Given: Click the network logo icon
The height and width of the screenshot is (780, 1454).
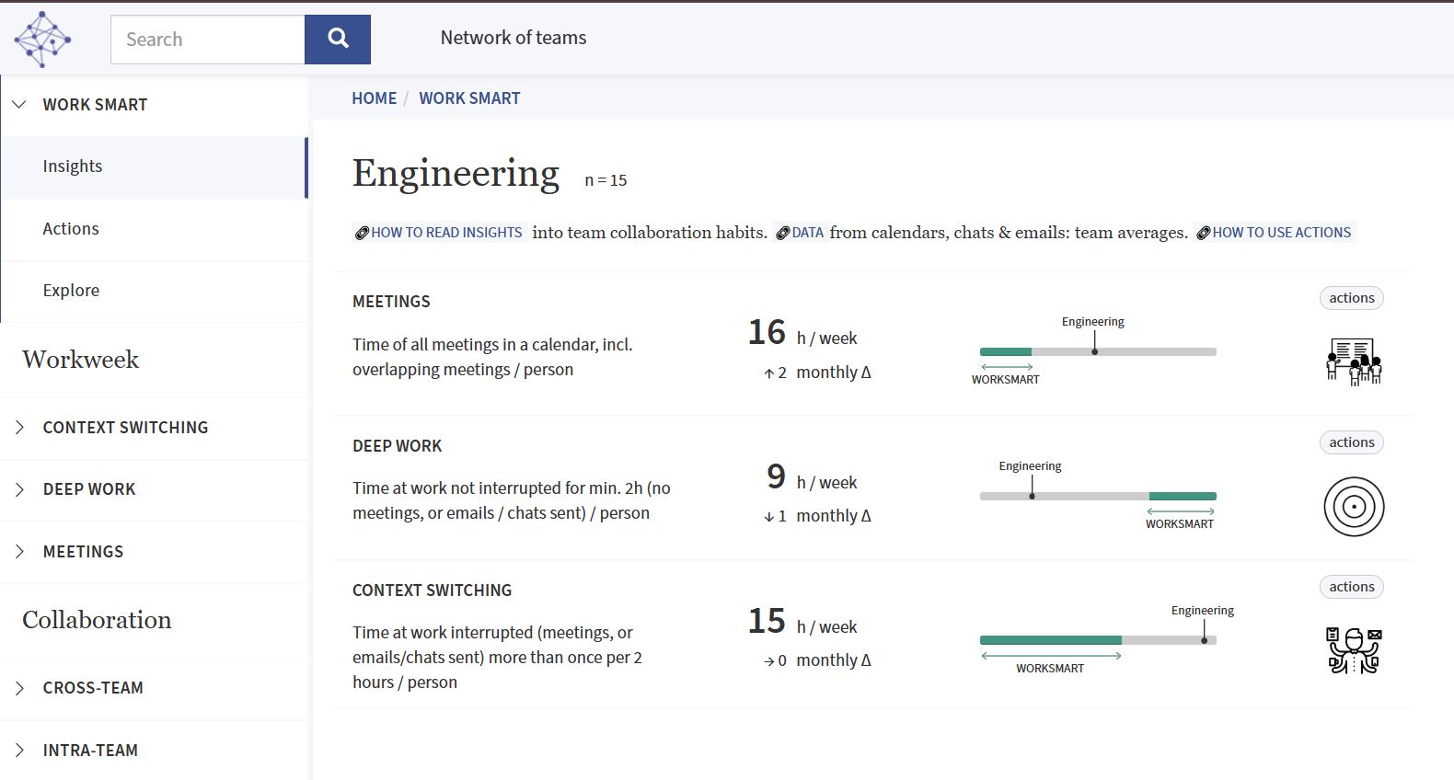Looking at the screenshot, I should click(x=42, y=40).
